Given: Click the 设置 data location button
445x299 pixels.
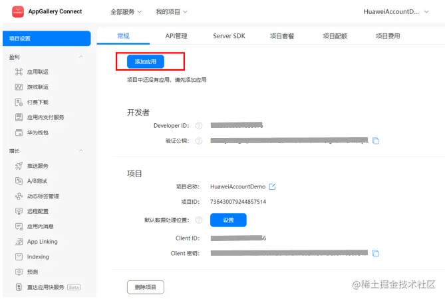Looking at the screenshot, I should point(228,220).
